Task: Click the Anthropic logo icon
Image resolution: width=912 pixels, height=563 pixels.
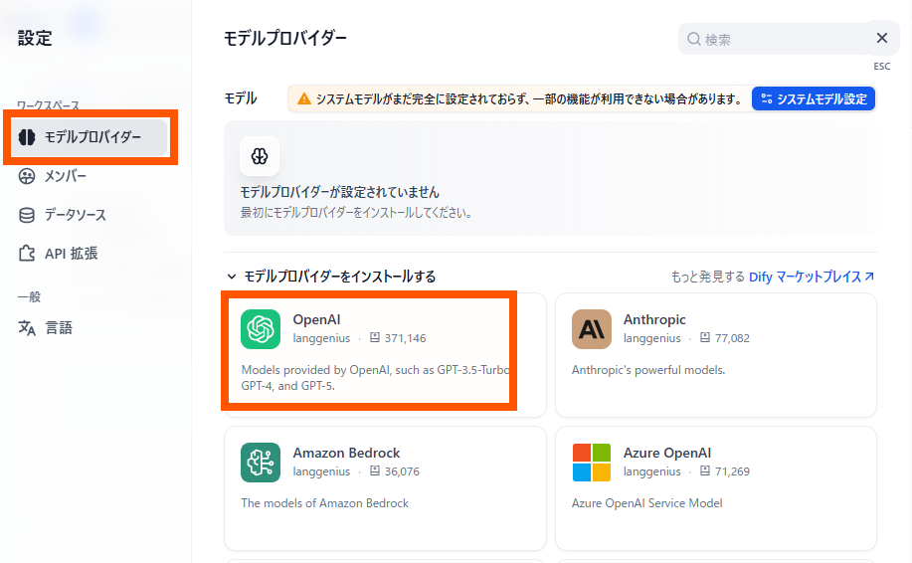Action: pos(592,329)
